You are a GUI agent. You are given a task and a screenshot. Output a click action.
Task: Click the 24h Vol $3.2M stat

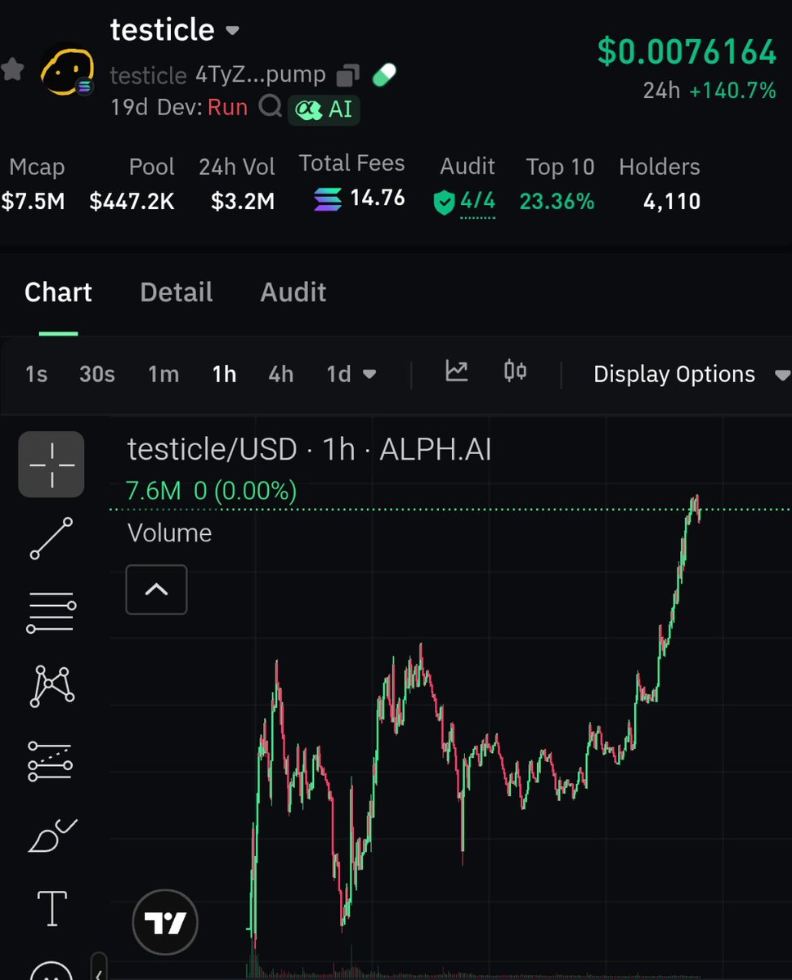click(x=237, y=184)
